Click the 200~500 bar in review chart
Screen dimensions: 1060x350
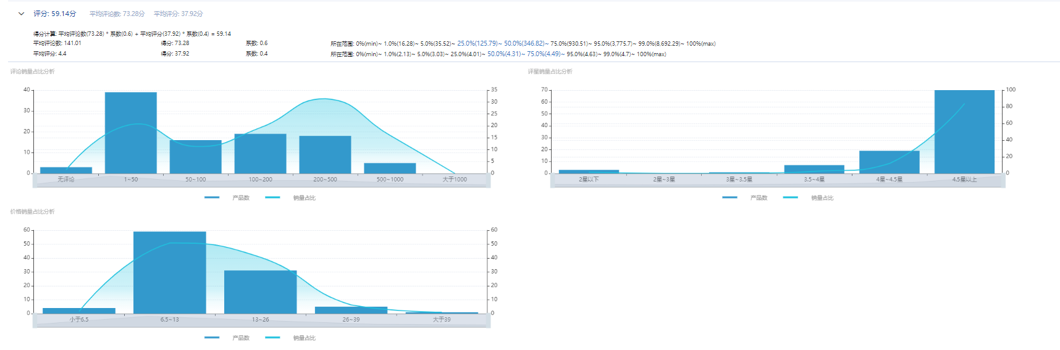[325, 154]
